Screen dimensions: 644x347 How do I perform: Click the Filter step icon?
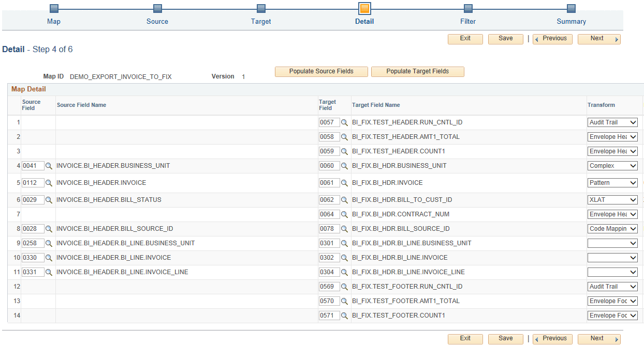[468, 8]
